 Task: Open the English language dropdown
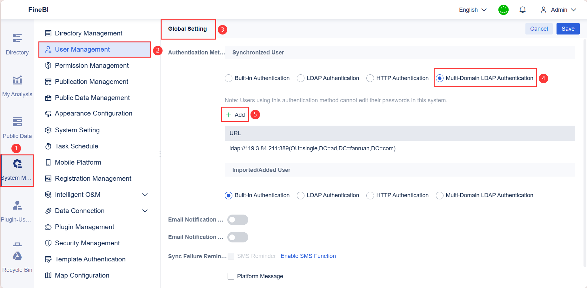click(x=472, y=10)
